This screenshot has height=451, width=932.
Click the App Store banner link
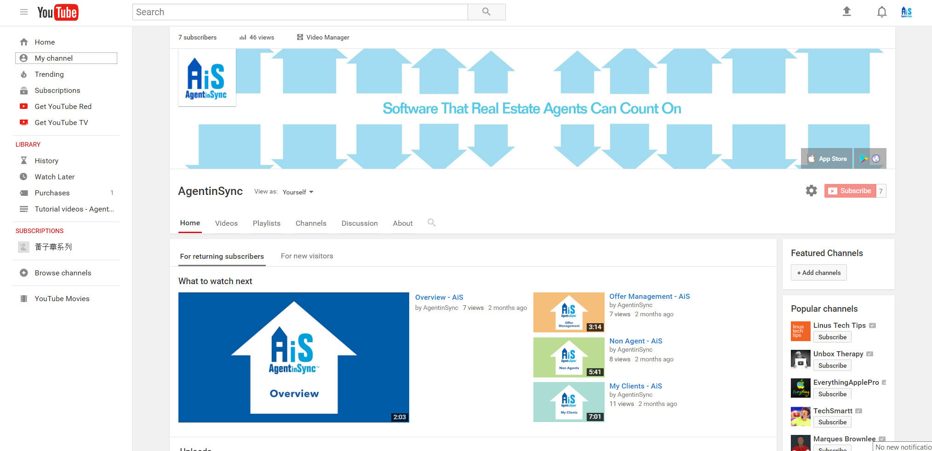827,159
